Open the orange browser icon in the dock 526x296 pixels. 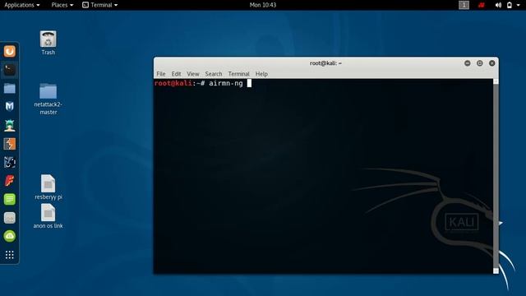tap(10, 51)
